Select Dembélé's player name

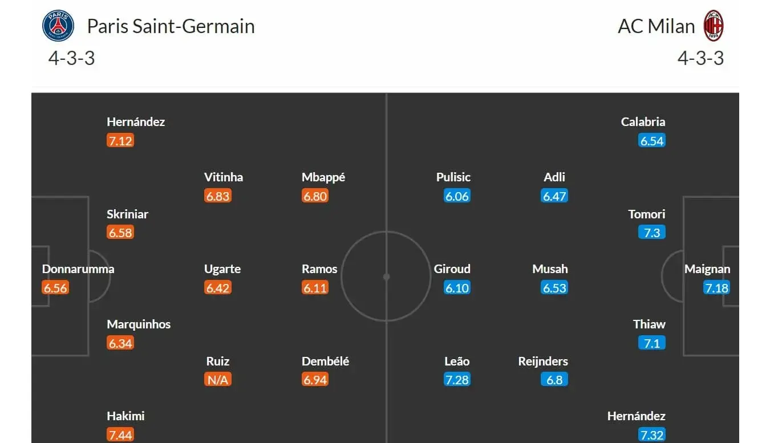click(x=325, y=361)
